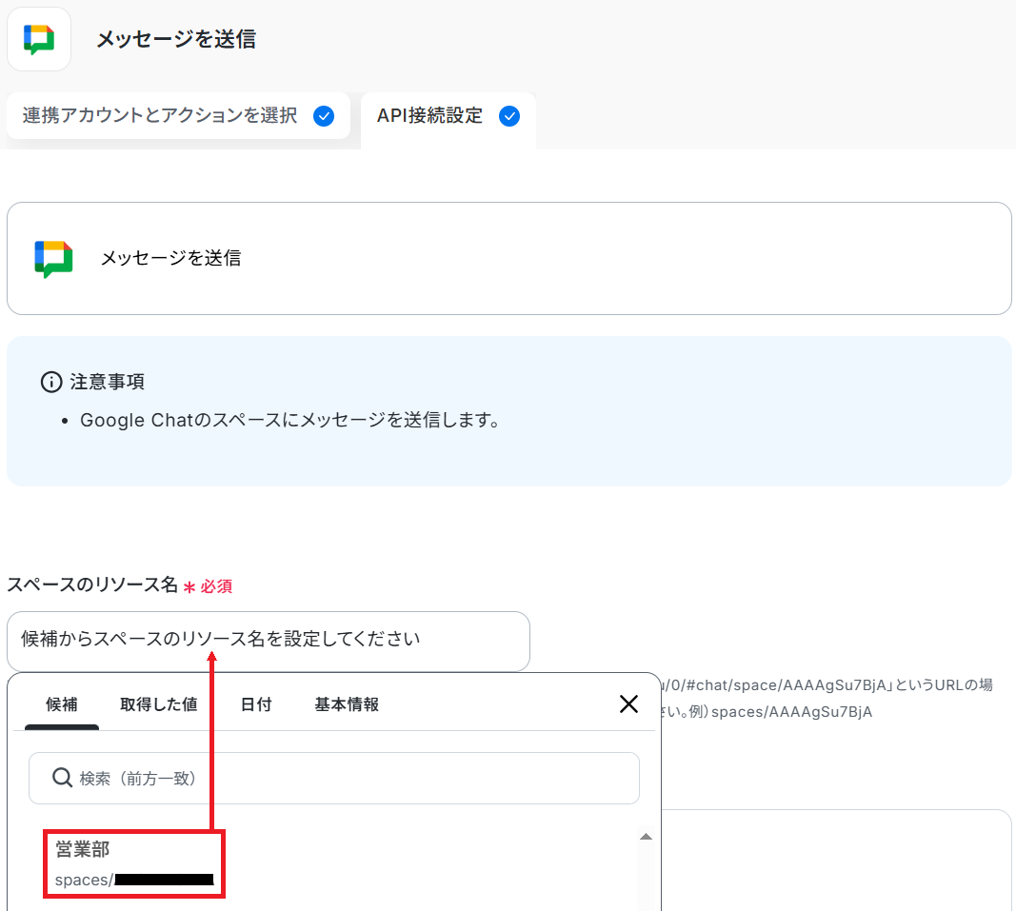Viewport: 1016px width, 911px height.
Task: Click the Google Chat icon inside the メッセージを送信 card
Action: 53,258
